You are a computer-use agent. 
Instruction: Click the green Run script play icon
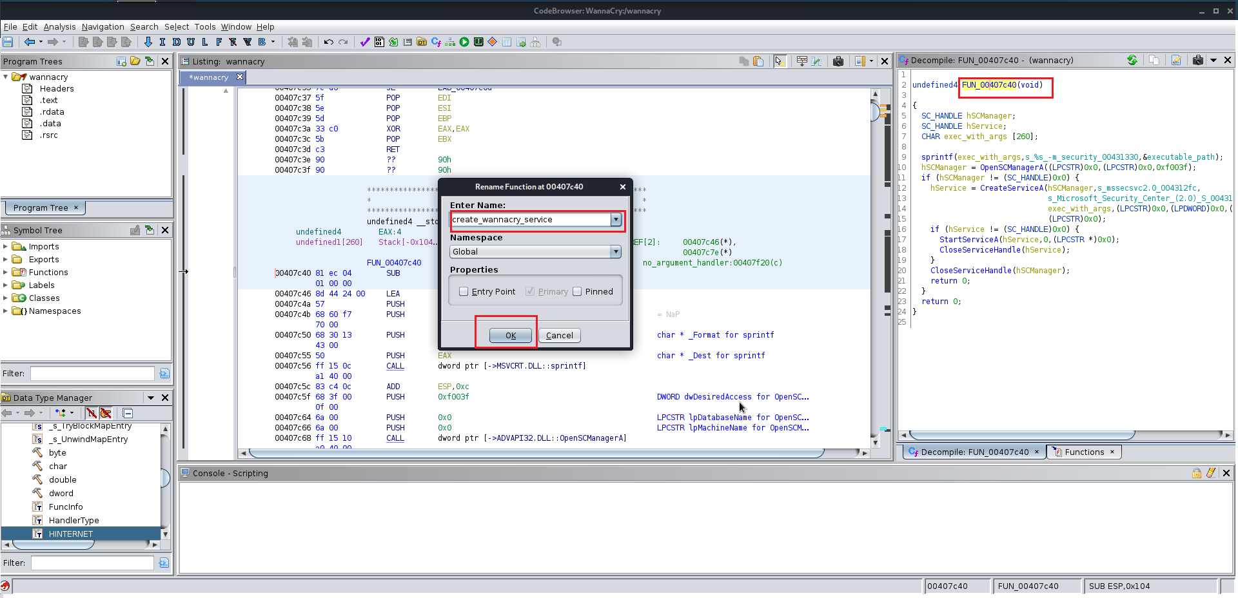[464, 42]
